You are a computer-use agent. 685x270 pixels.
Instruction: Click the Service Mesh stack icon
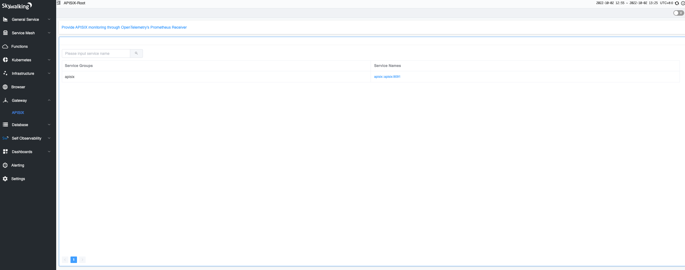click(x=5, y=33)
